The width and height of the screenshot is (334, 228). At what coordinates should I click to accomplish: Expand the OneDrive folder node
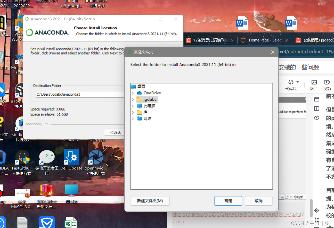point(133,93)
